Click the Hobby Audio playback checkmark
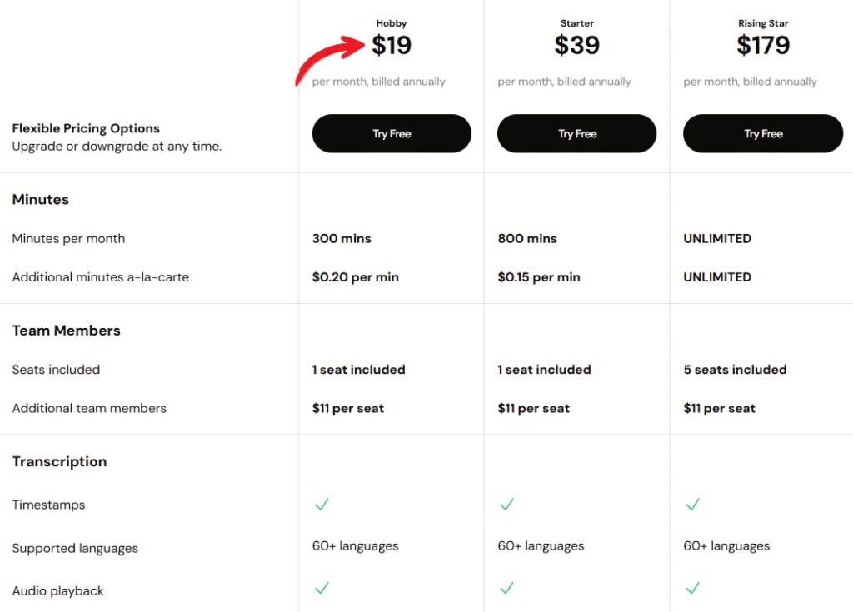The width and height of the screenshot is (853, 612). (x=322, y=589)
